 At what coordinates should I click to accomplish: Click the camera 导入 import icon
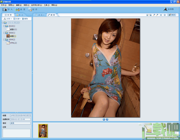[5, 9]
